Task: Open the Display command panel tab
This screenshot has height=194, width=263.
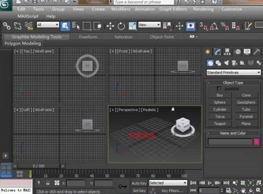Action: (x=247, y=52)
